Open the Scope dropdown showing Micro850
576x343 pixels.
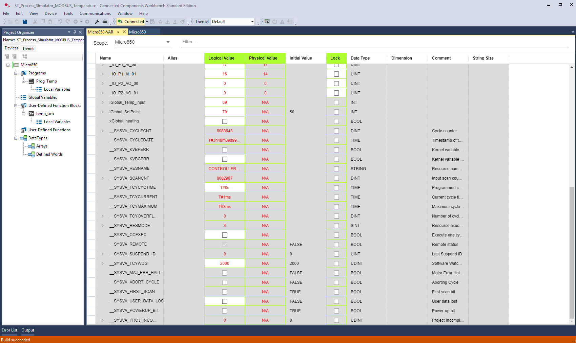coord(142,42)
